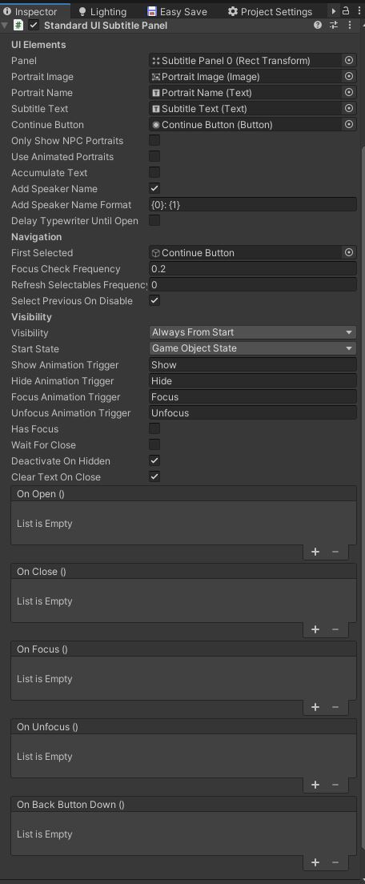Toggle the Inspector lock icon

[346, 10]
